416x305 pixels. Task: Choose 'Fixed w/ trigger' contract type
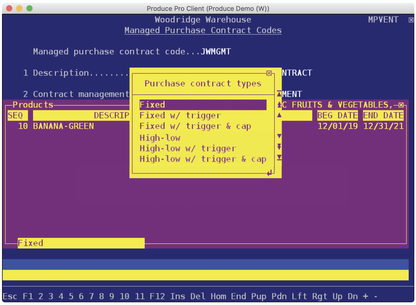pyautogui.click(x=180, y=115)
